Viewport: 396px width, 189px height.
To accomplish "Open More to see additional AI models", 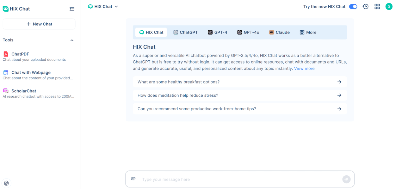I will click(x=308, y=32).
